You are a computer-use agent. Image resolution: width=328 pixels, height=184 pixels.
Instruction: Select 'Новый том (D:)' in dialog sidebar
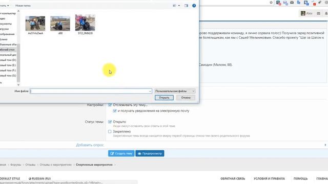click(8, 60)
